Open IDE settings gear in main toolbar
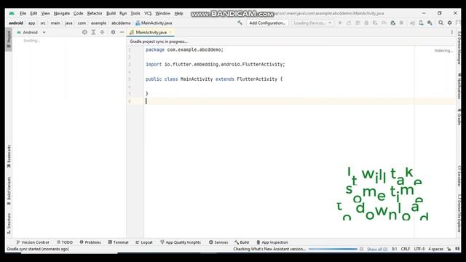466x262 pixels. coord(450,23)
